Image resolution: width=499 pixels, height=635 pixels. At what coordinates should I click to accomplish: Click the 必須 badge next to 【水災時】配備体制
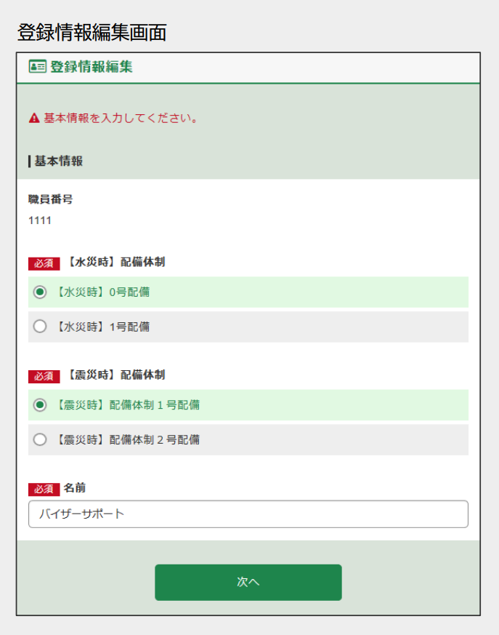point(44,263)
